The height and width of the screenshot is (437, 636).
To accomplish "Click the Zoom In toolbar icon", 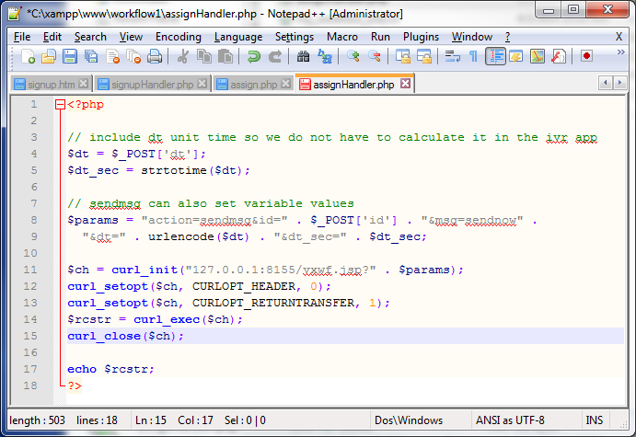I will [353, 56].
